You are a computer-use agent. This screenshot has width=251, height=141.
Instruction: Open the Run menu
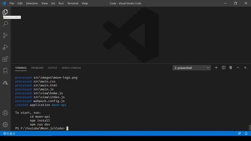61,3
